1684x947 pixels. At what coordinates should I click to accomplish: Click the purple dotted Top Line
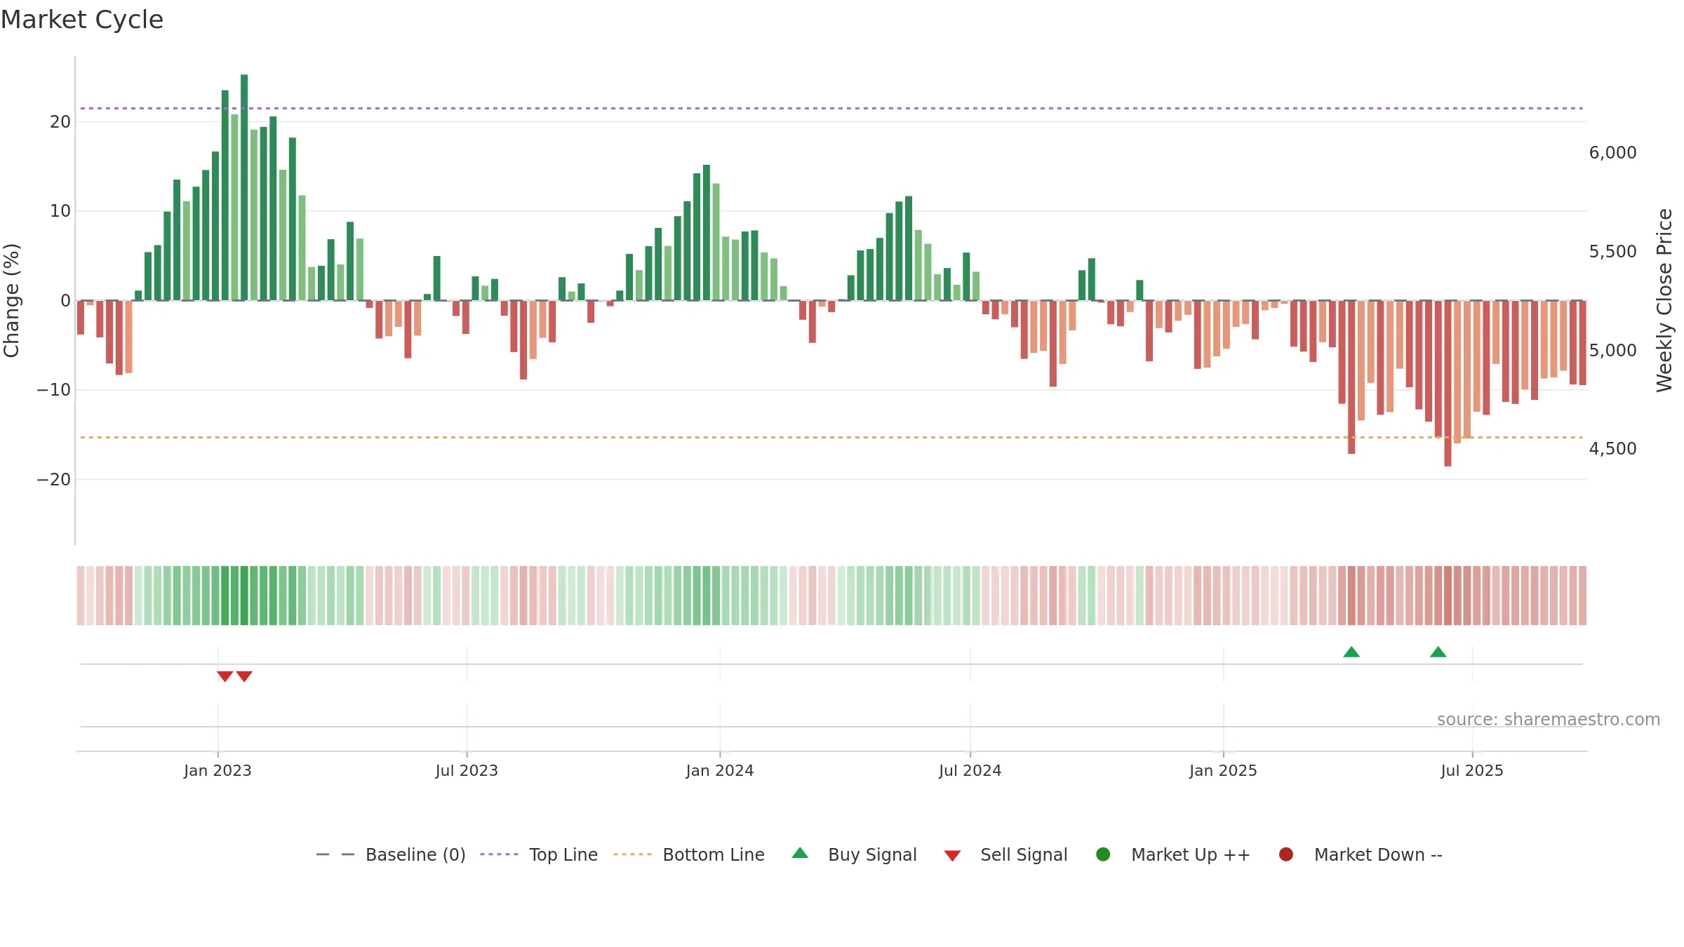pyautogui.click(x=831, y=108)
